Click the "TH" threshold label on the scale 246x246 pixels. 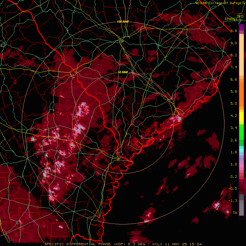coord(235,213)
